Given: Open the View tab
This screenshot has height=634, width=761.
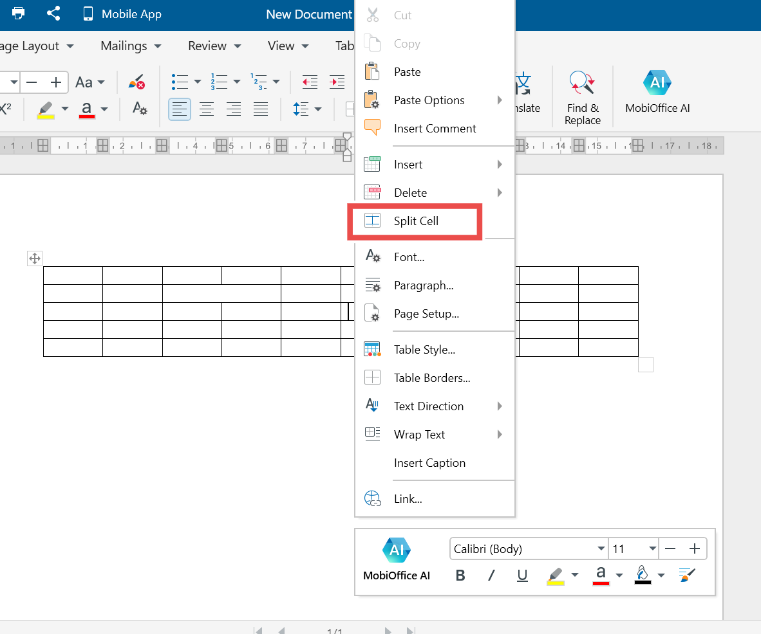Looking at the screenshot, I should tap(288, 46).
